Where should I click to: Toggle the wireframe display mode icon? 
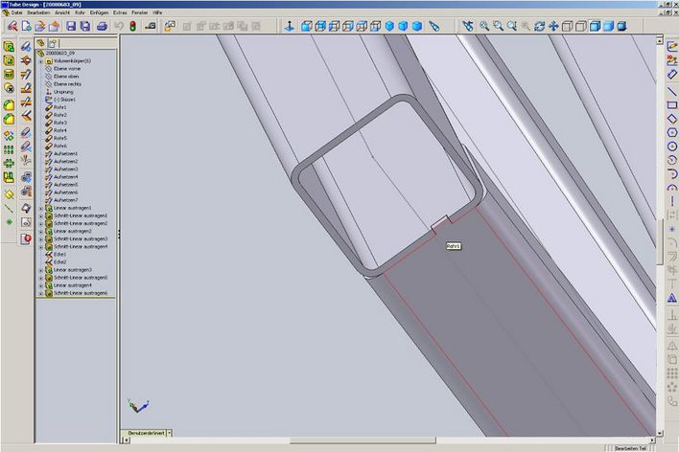tap(568, 26)
